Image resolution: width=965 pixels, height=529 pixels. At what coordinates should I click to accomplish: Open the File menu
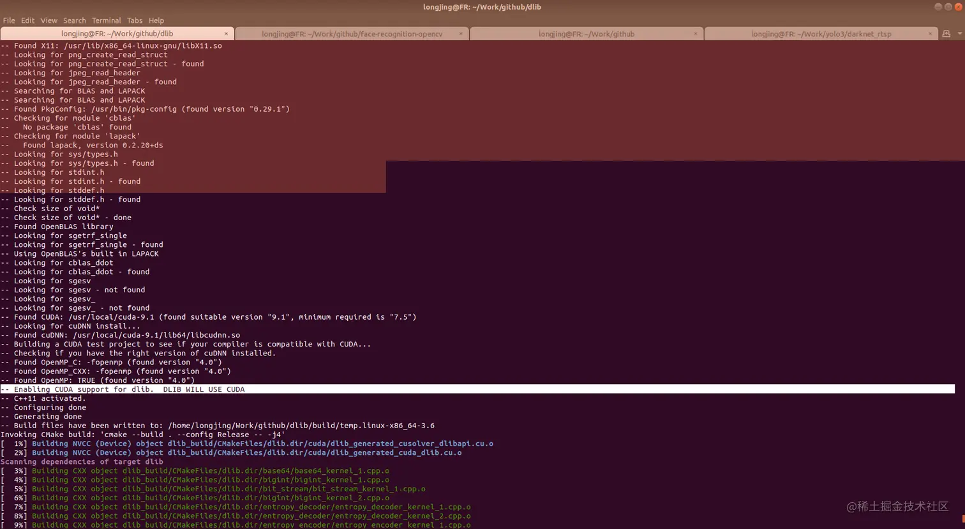coord(9,20)
